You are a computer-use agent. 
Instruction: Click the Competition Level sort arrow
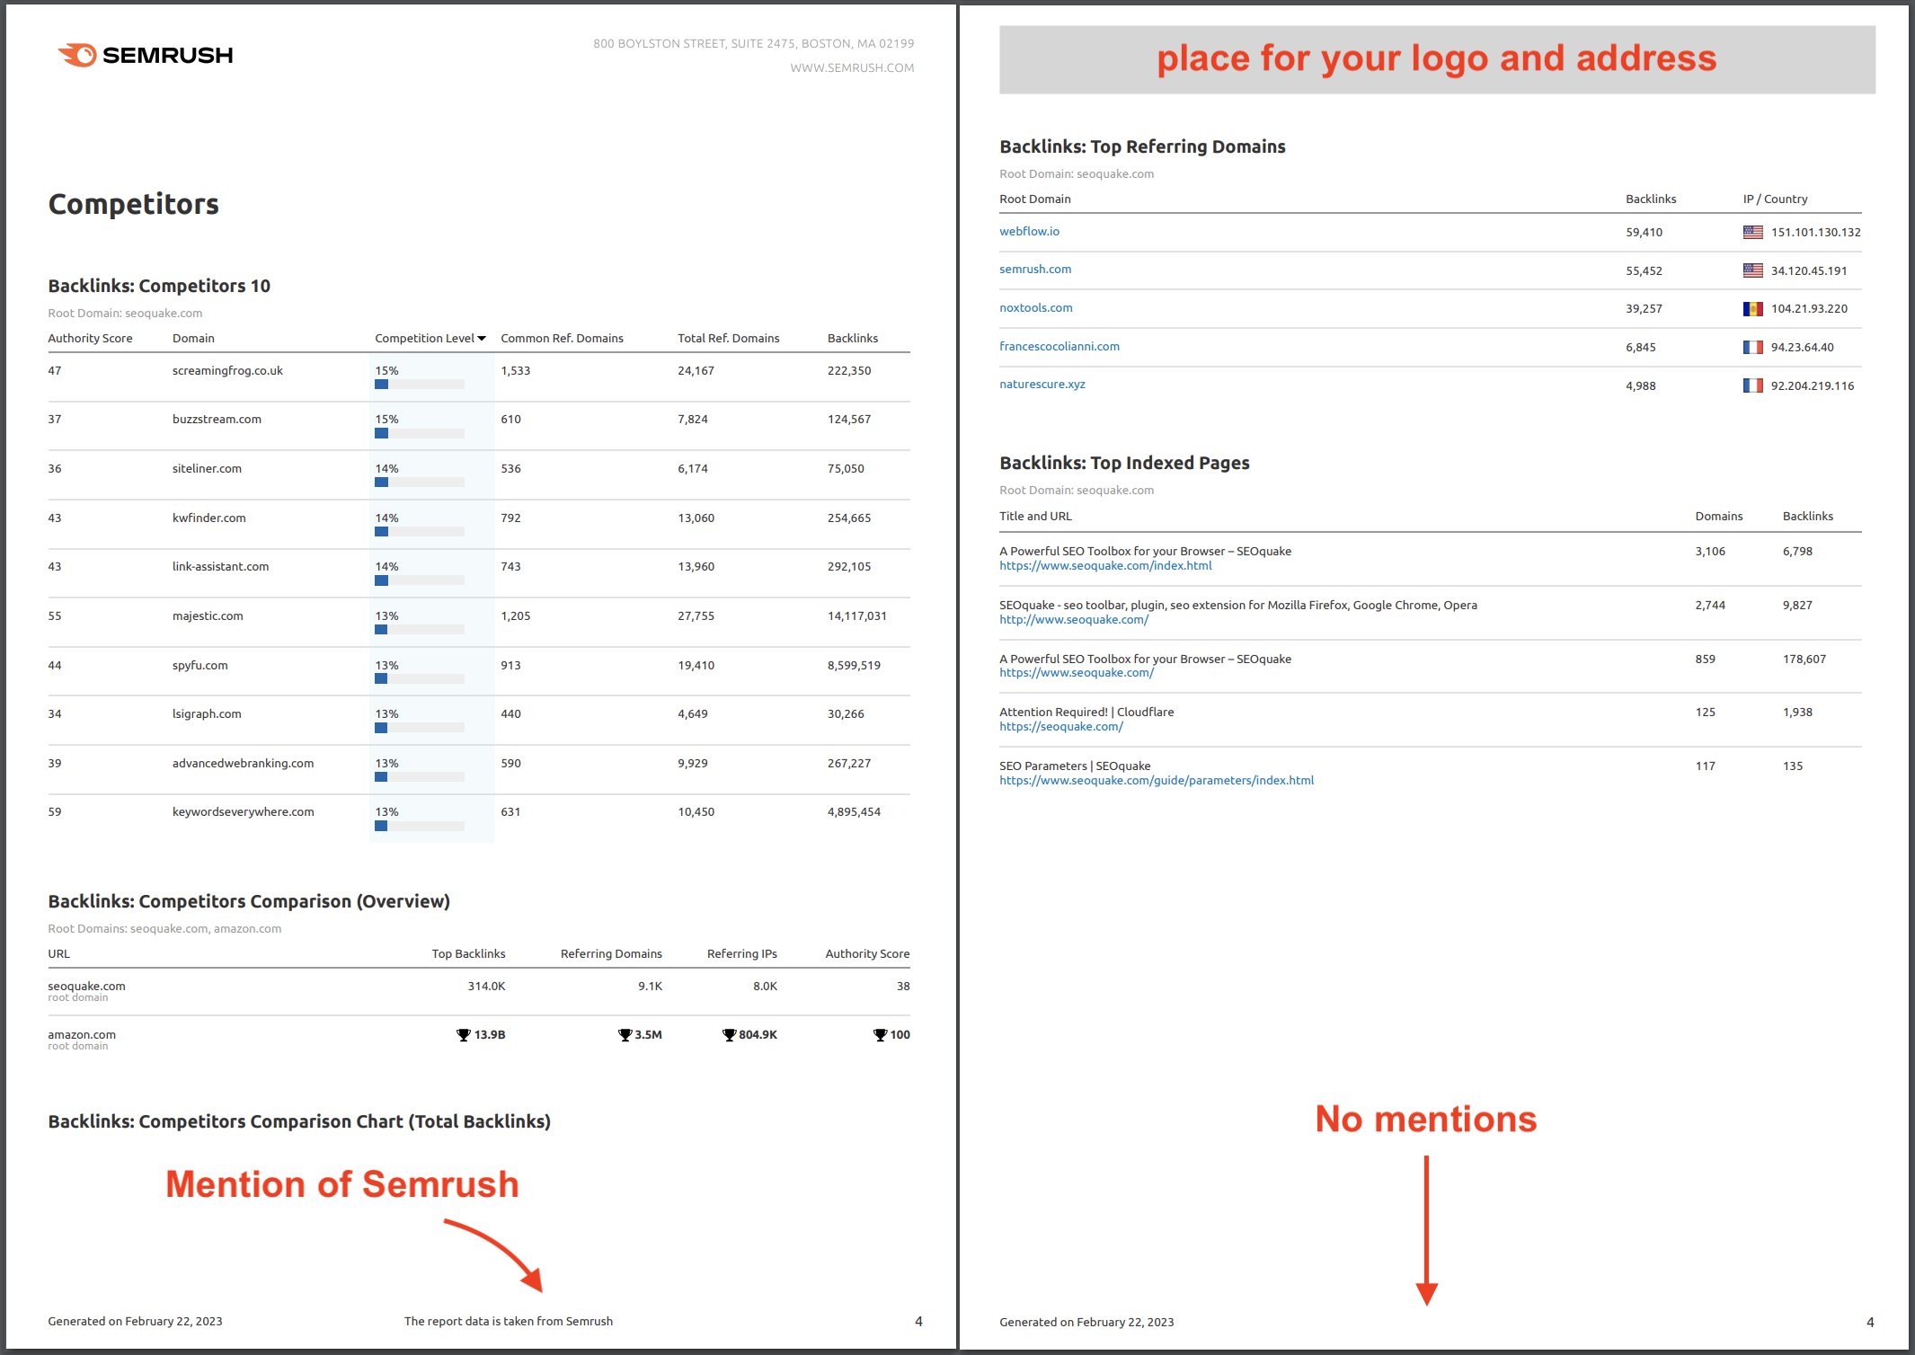(x=482, y=339)
